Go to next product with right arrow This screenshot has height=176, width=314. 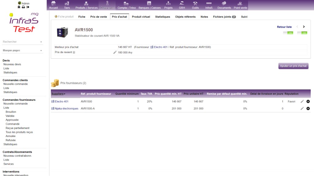click(304, 27)
